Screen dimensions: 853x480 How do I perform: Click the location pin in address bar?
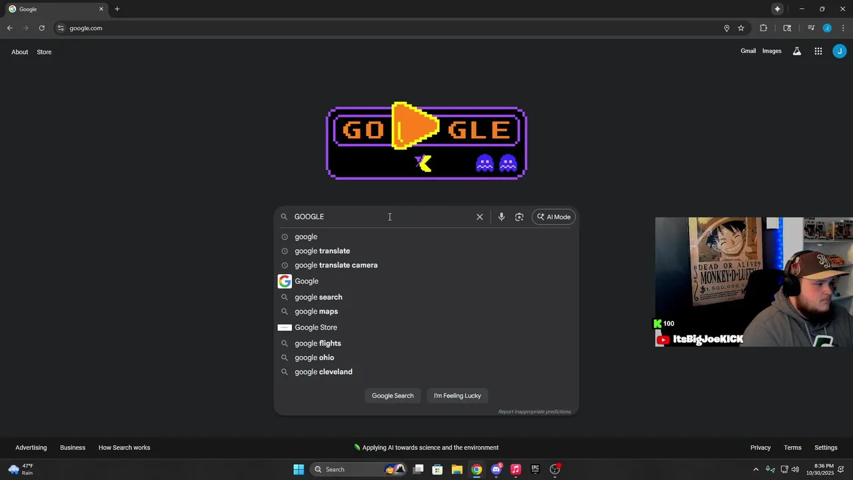coord(726,28)
